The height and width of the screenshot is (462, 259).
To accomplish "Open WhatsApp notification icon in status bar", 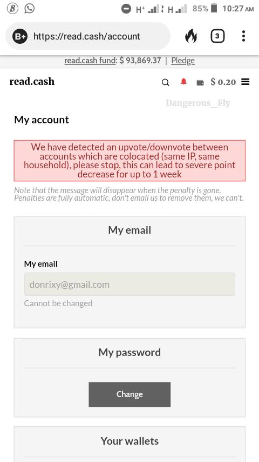I will coord(29,9).
